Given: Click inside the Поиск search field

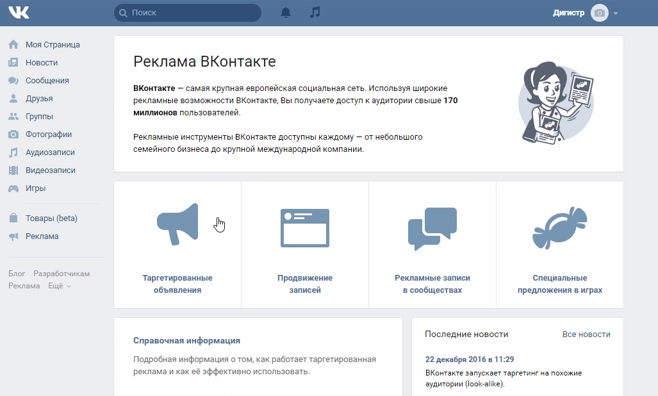Looking at the screenshot, I should pyautogui.click(x=187, y=12).
